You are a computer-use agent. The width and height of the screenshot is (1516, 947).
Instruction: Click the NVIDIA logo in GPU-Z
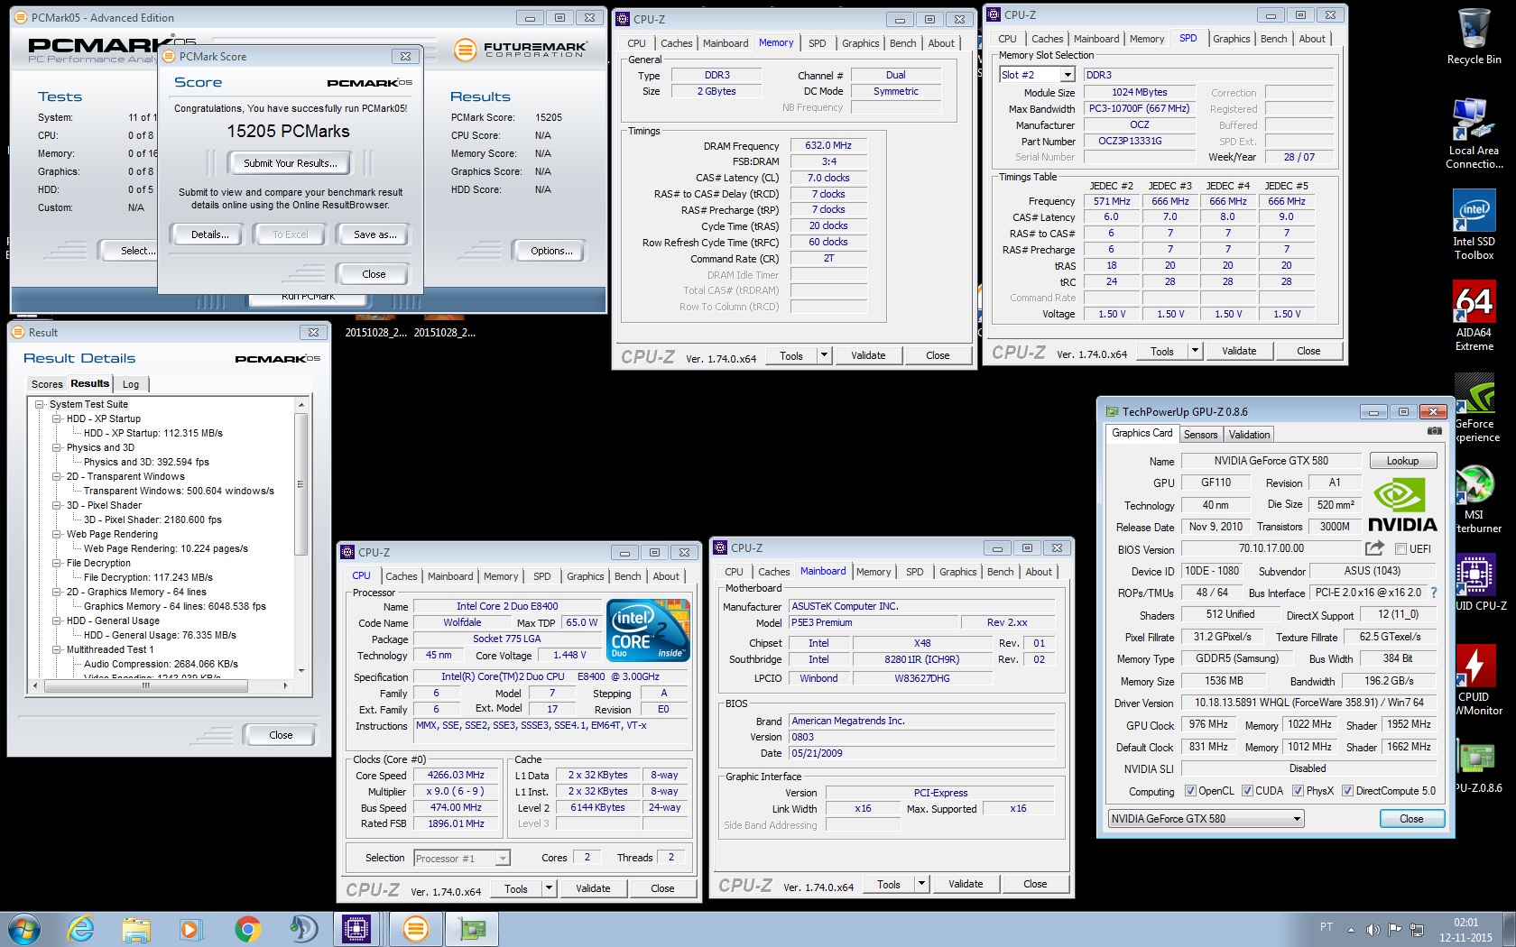pyautogui.click(x=1401, y=505)
